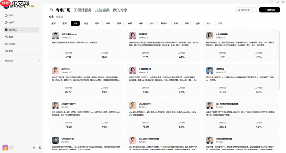This screenshot has height=153, width=286.
Task: Switch to the 专家广场 tab
Action: point(63,10)
